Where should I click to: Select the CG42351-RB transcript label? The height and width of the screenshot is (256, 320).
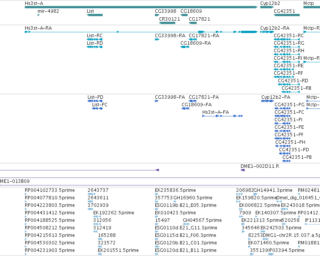tap(297, 88)
